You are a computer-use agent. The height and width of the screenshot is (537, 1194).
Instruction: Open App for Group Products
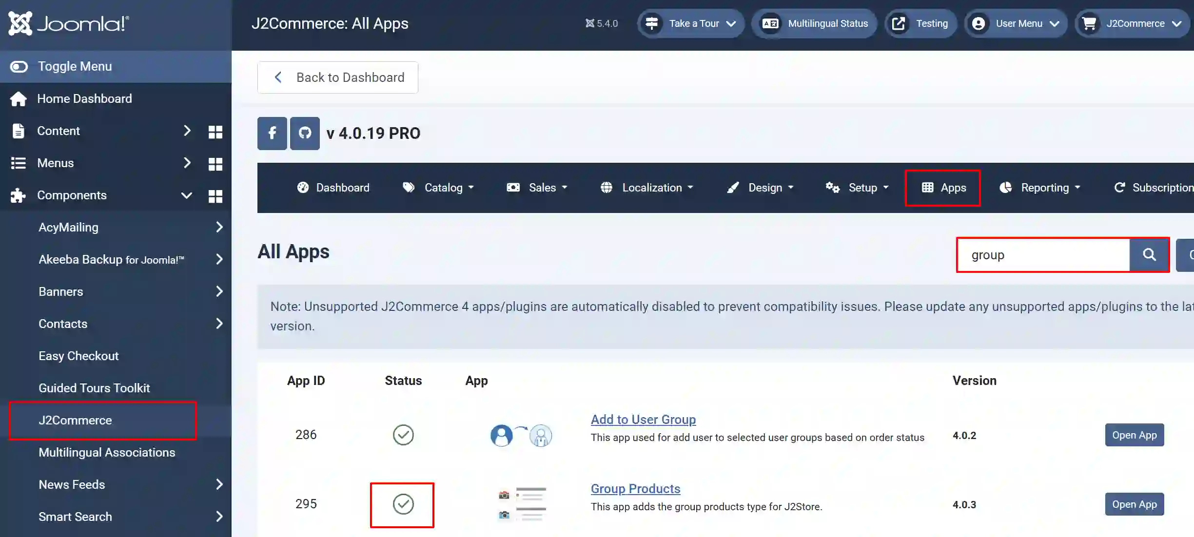[1134, 504]
